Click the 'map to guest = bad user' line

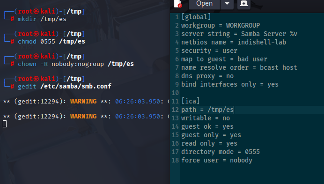click(x=224, y=59)
